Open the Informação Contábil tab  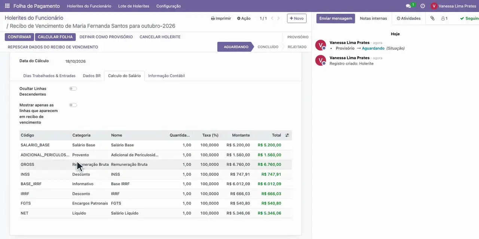point(167,76)
